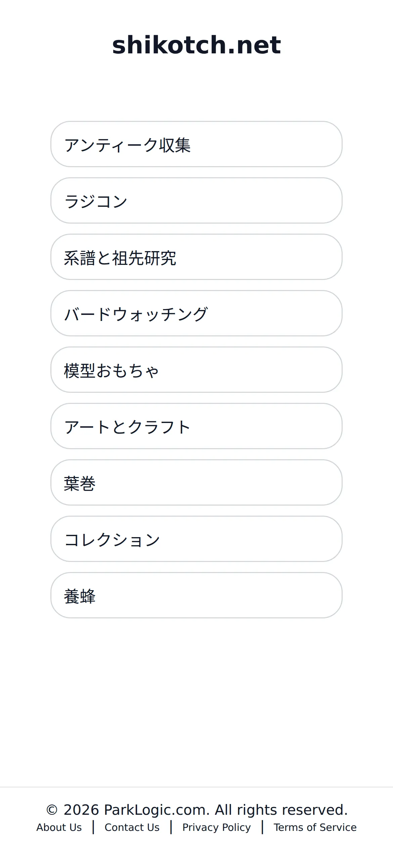Open アートとクラフト listing
The width and height of the screenshot is (393, 850).
(x=196, y=426)
